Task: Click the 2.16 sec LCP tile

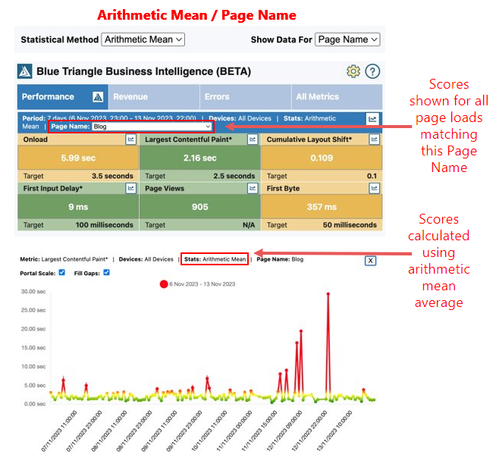Action: [x=200, y=158]
